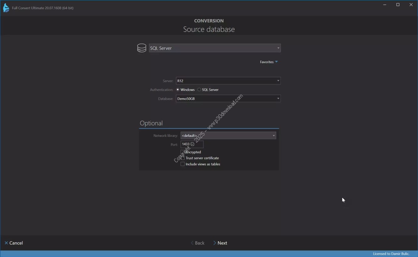Expand the Network library dropdown
This screenshot has width=418, height=257.
[228, 136]
